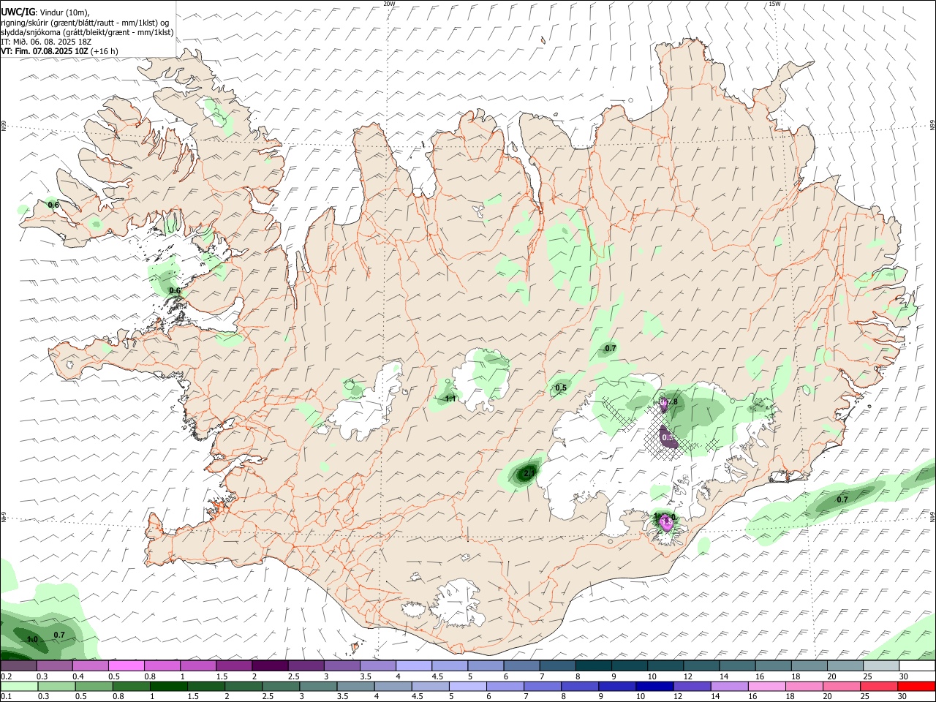Click the '1.0' precipitation value on the map
936x702 pixels.
click(x=32, y=640)
